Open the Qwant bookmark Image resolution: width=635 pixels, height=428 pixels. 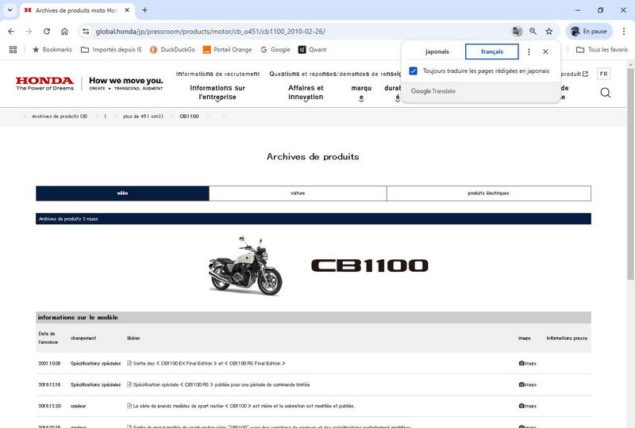[x=312, y=50]
